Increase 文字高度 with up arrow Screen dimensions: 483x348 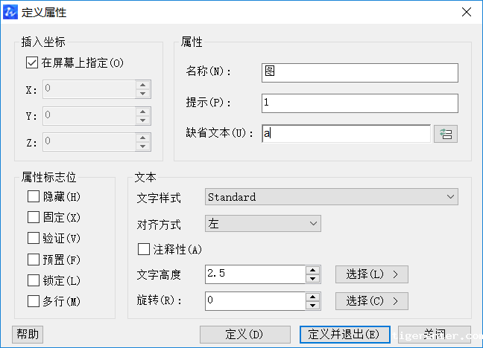pos(313,270)
